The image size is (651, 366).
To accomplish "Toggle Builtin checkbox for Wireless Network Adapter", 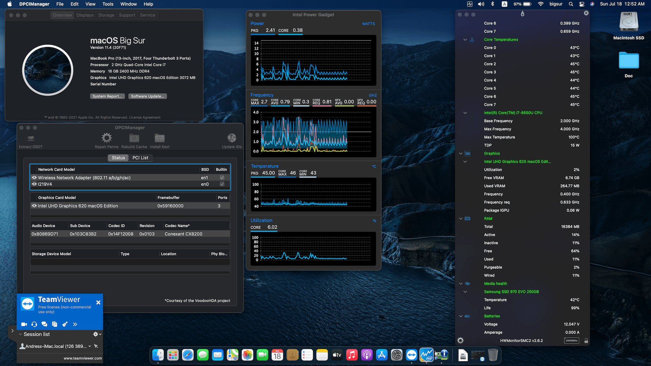I will (x=222, y=178).
